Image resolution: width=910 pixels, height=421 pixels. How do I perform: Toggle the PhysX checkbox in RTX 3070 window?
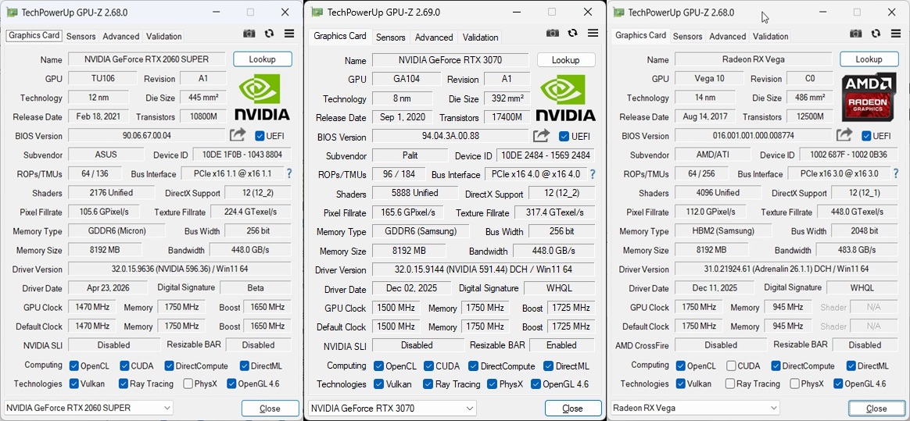(493, 384)
